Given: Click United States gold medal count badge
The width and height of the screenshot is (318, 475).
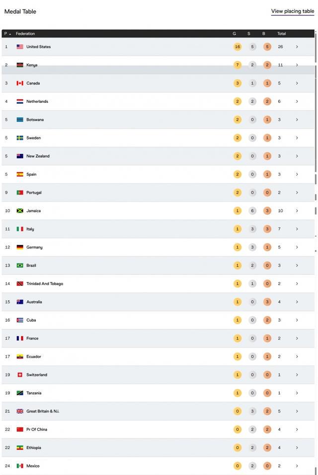Looking at the screenshot, I should tap(238, 47).
